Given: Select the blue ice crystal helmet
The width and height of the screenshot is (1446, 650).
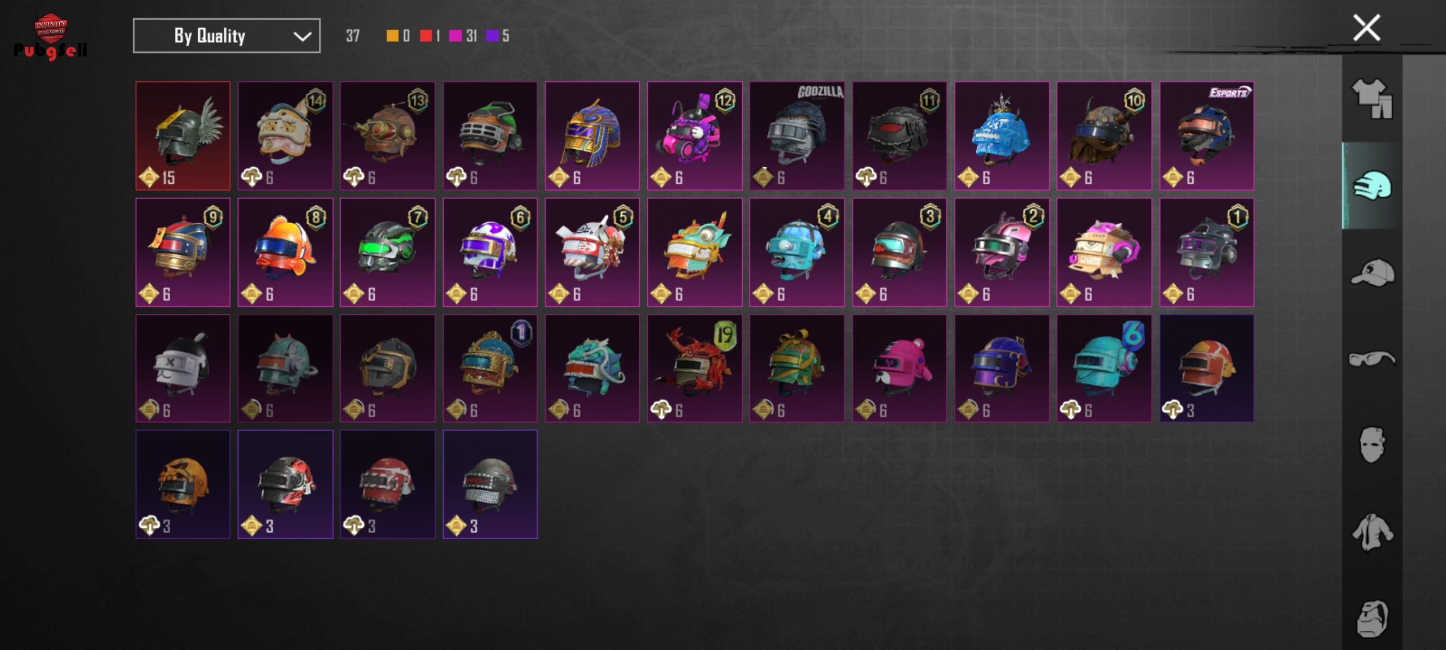Looking at the screenshot, I should 1001,136.
